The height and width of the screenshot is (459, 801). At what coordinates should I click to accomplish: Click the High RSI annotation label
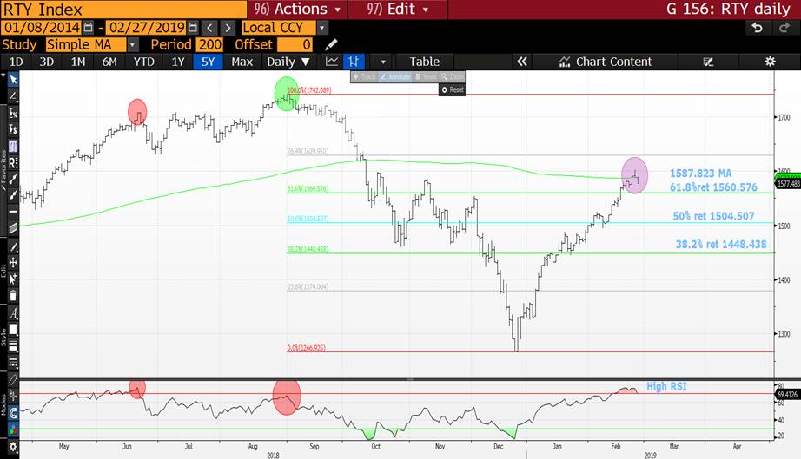tap(666, 387)
